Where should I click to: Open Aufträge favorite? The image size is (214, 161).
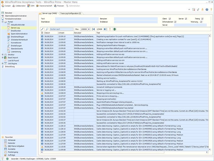pos(11,155)
